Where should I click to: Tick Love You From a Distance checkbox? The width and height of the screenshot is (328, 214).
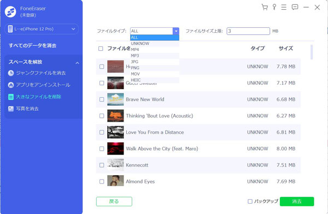102,132
